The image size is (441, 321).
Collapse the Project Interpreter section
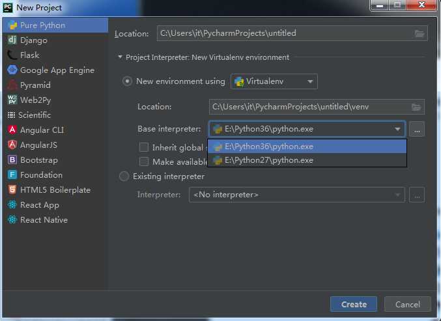121,57
